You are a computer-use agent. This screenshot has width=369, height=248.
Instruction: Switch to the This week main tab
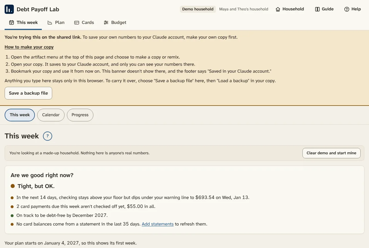tap(23, 22)
